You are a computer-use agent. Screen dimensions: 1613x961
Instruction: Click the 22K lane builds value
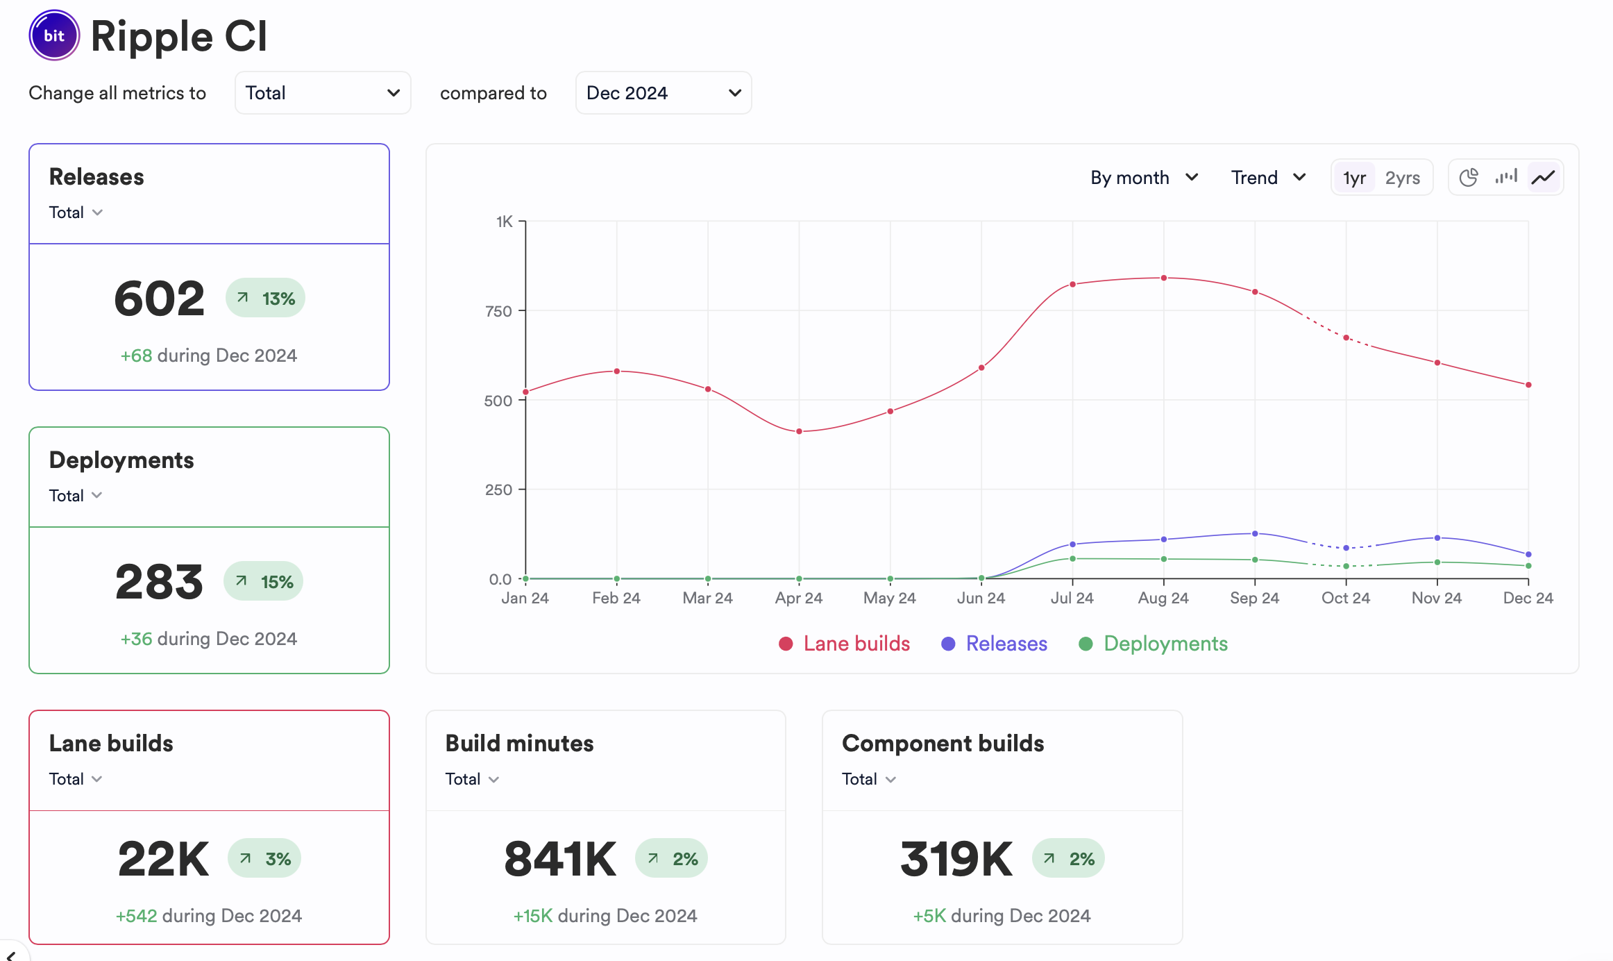(164, 859)
